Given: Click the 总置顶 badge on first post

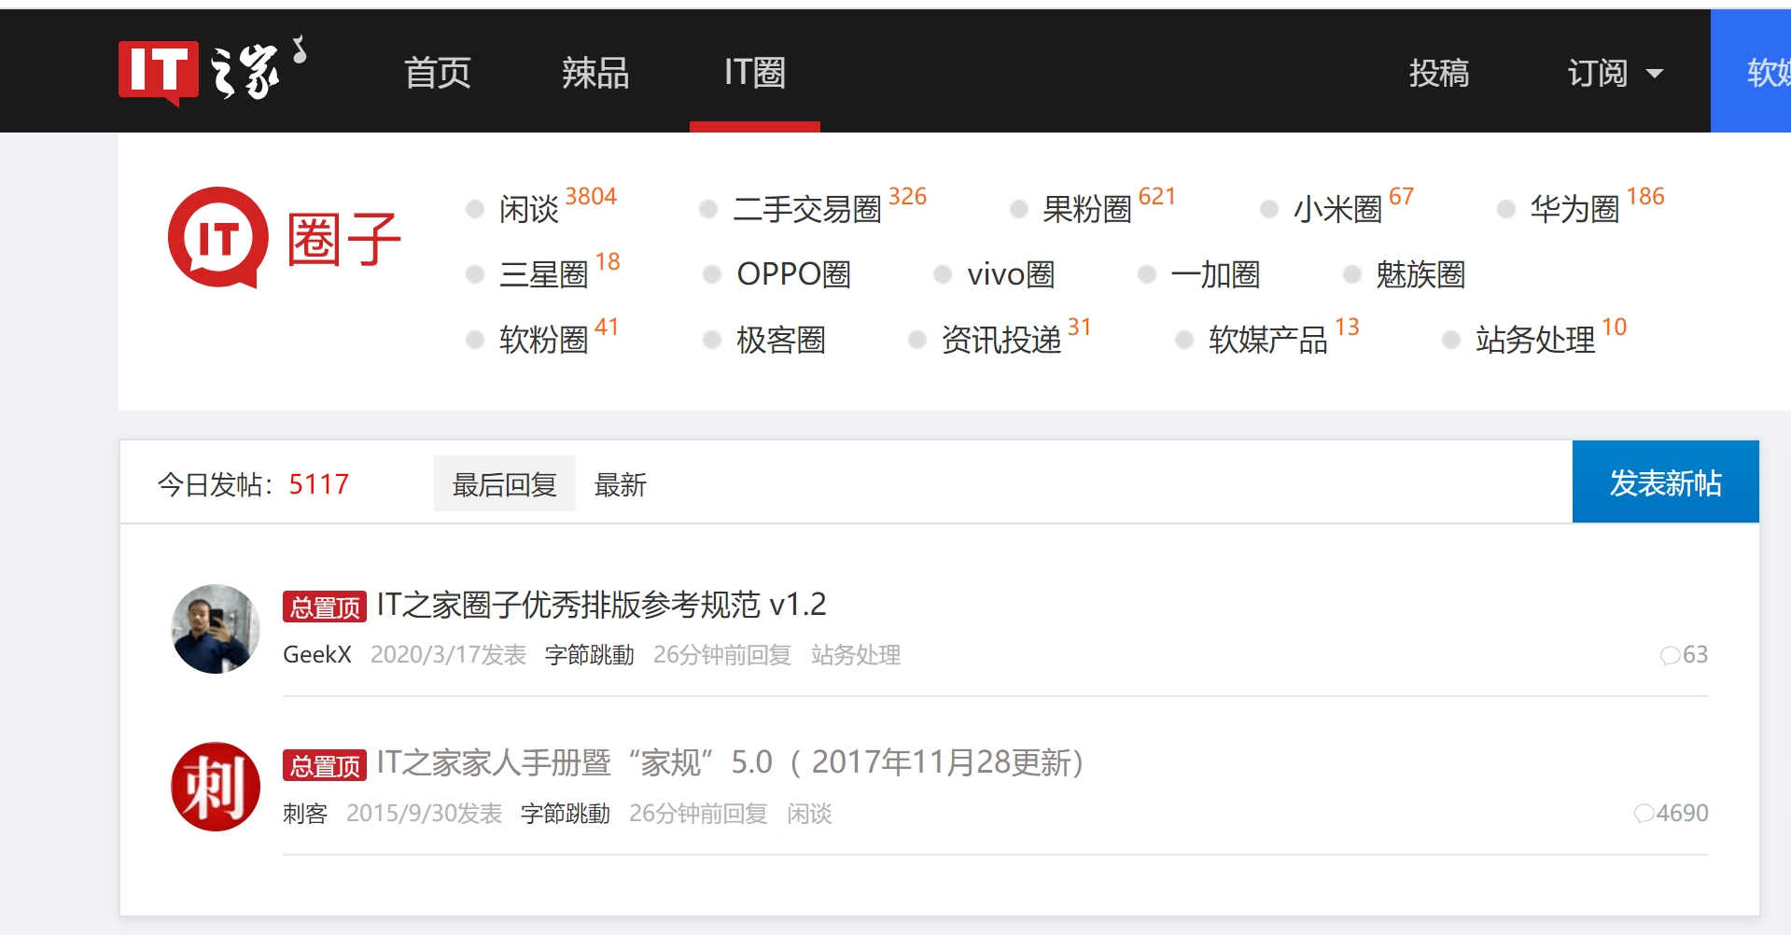Looking at the screenshot, I should pyautogui.click(x=325, y=607).
